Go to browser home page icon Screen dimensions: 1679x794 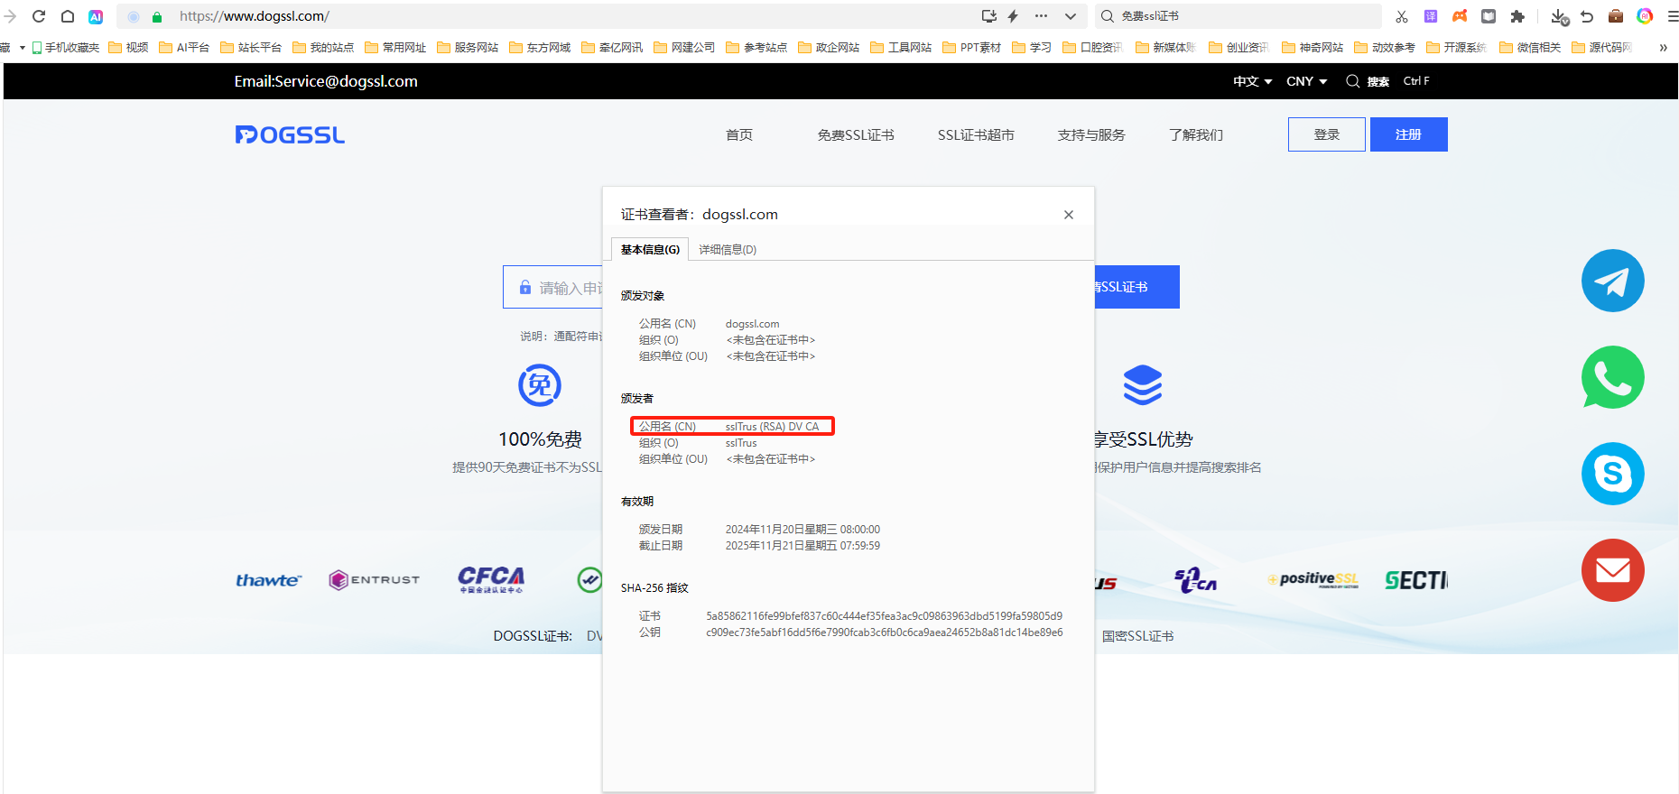tap(68, 16)
